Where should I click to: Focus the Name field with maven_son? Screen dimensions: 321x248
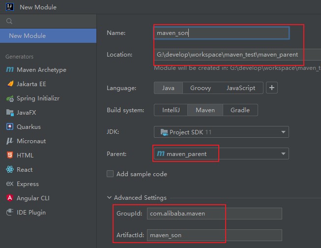(x=222, y=33)
